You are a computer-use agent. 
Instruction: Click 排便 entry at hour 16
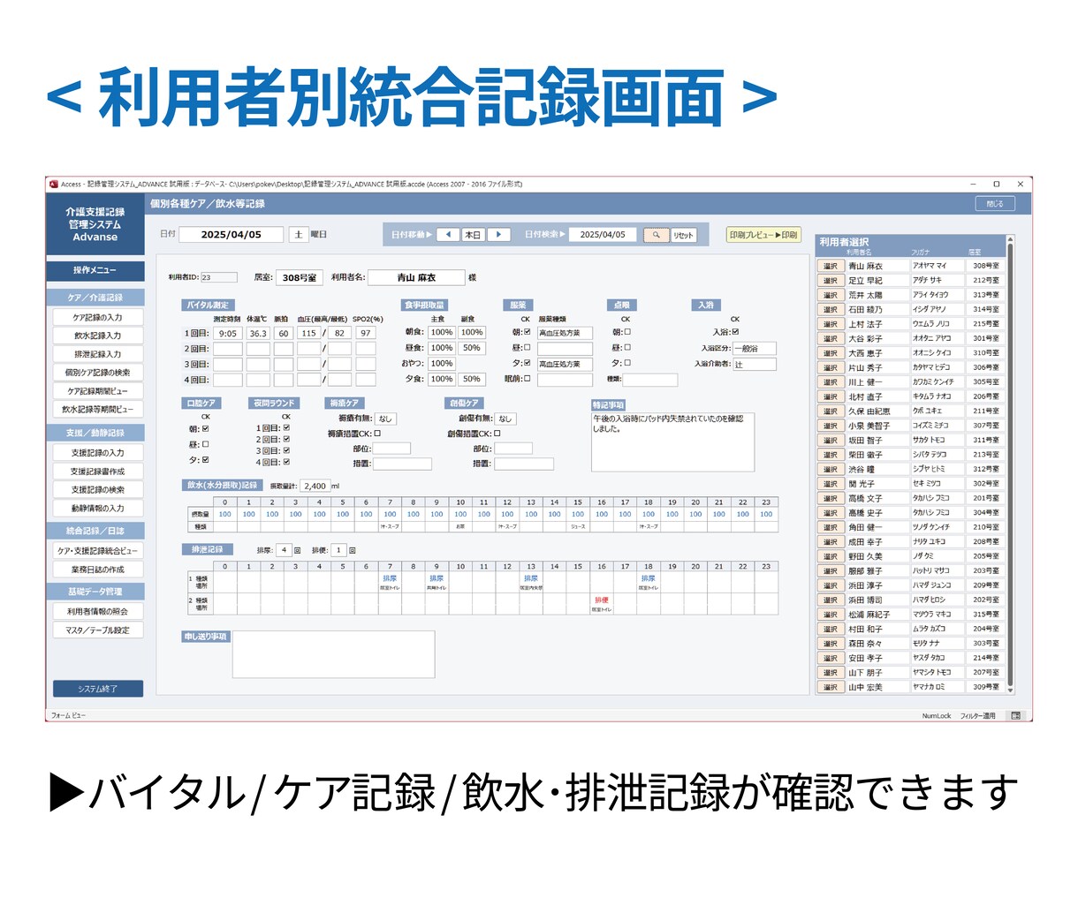[602, 600]
